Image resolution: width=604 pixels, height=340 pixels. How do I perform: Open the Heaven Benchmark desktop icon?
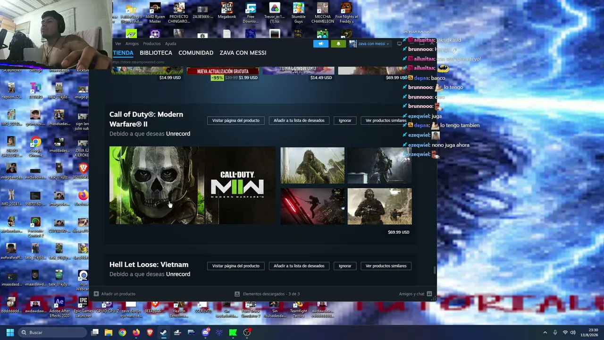click(x=179, y=309)
